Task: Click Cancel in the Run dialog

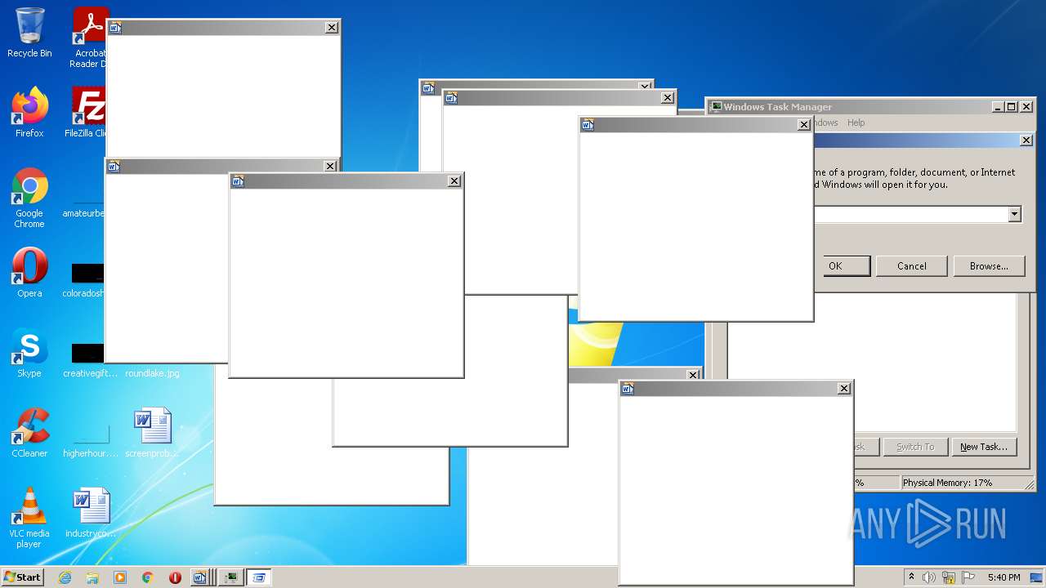Action: tap(912, 265)
